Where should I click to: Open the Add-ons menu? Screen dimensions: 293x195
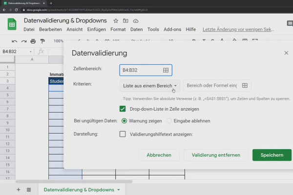click(172, 29)
